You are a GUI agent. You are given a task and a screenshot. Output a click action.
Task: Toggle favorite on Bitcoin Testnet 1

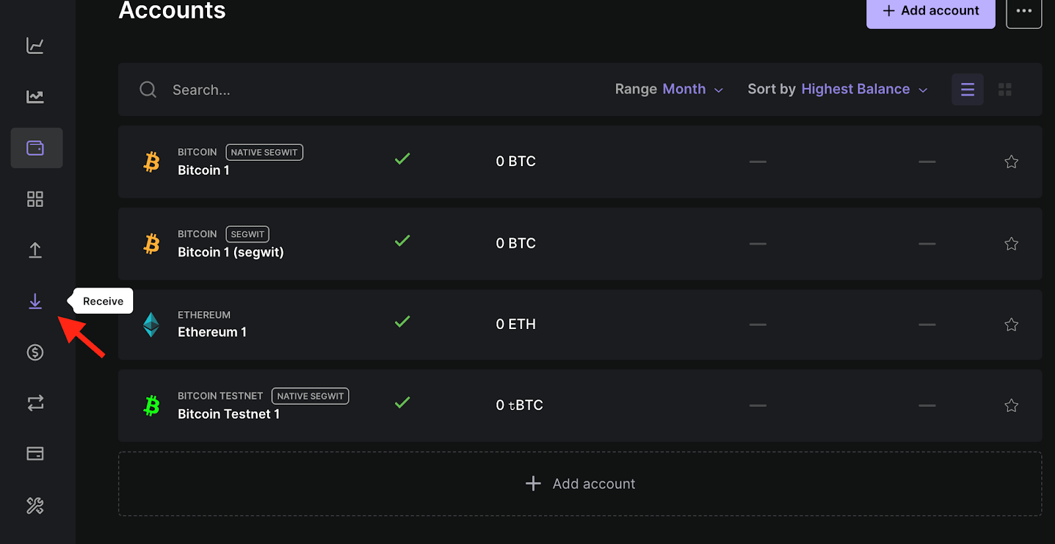pyautogui.click(x=1011, y=406)
